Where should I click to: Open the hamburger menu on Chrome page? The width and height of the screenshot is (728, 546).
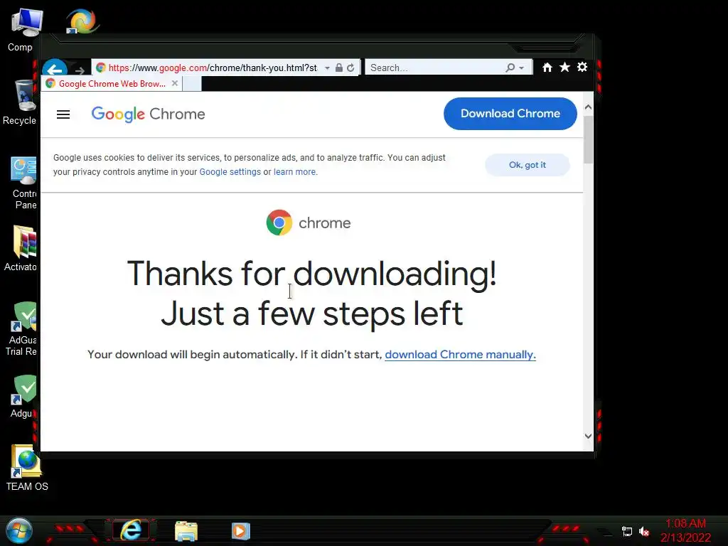pyautogui.click(x=63, y=114)
